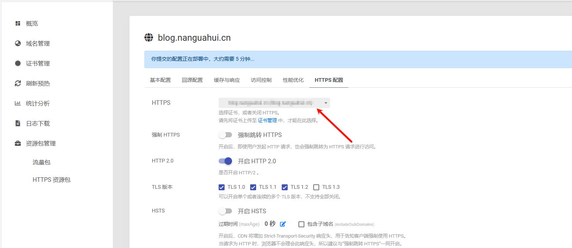Open the HTTPS certificate selection dropdown
Image resolution: width=572 pixels, height=248 pixels.
pyautogui.click(x=274, y=103)
